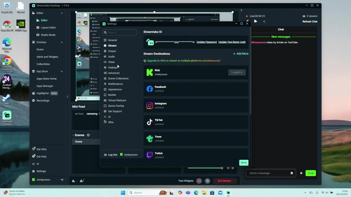Go to Video settings category

pyautogui.click(x=111, y=62)
